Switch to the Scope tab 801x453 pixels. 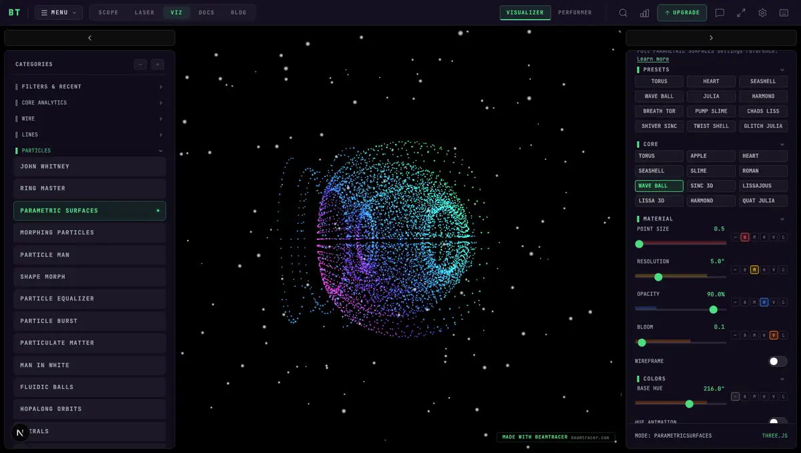click(x=108, y=13)
